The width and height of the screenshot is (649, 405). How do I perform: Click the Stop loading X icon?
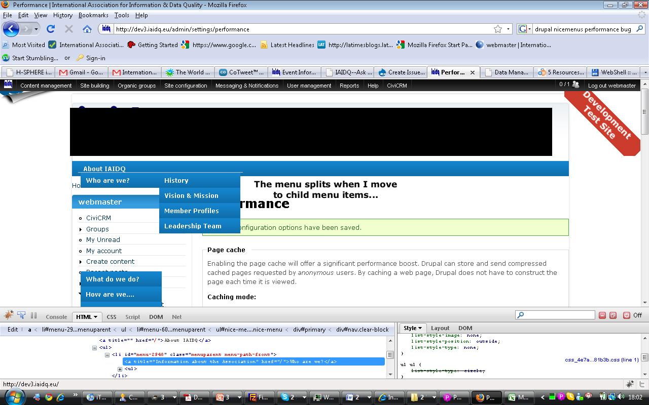69,29
